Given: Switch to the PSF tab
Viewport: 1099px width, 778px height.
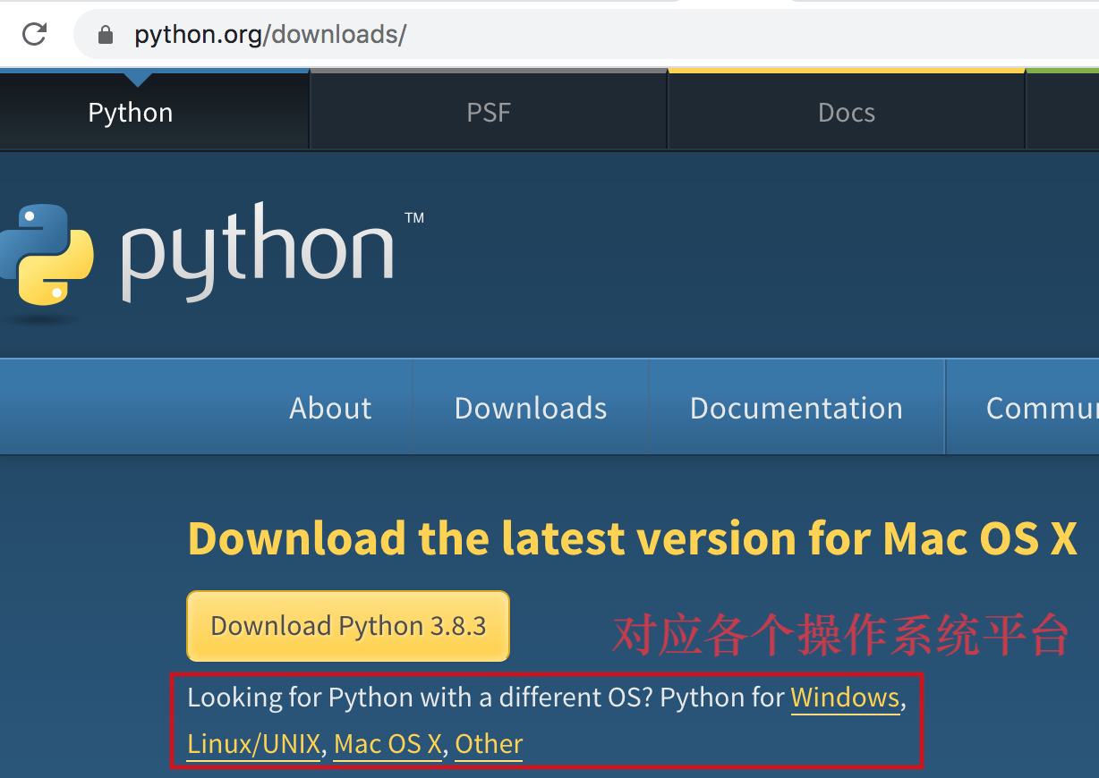Looking at the screenshot, I should pyautogui.click(x=488, y=112).
